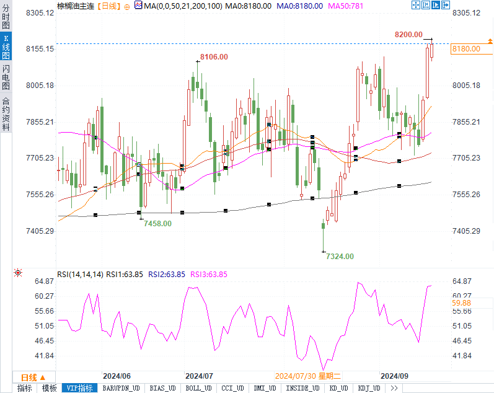Click the highlighted chart playback-range icon
This screenshot has width=494, height=393.
point(435,5)
